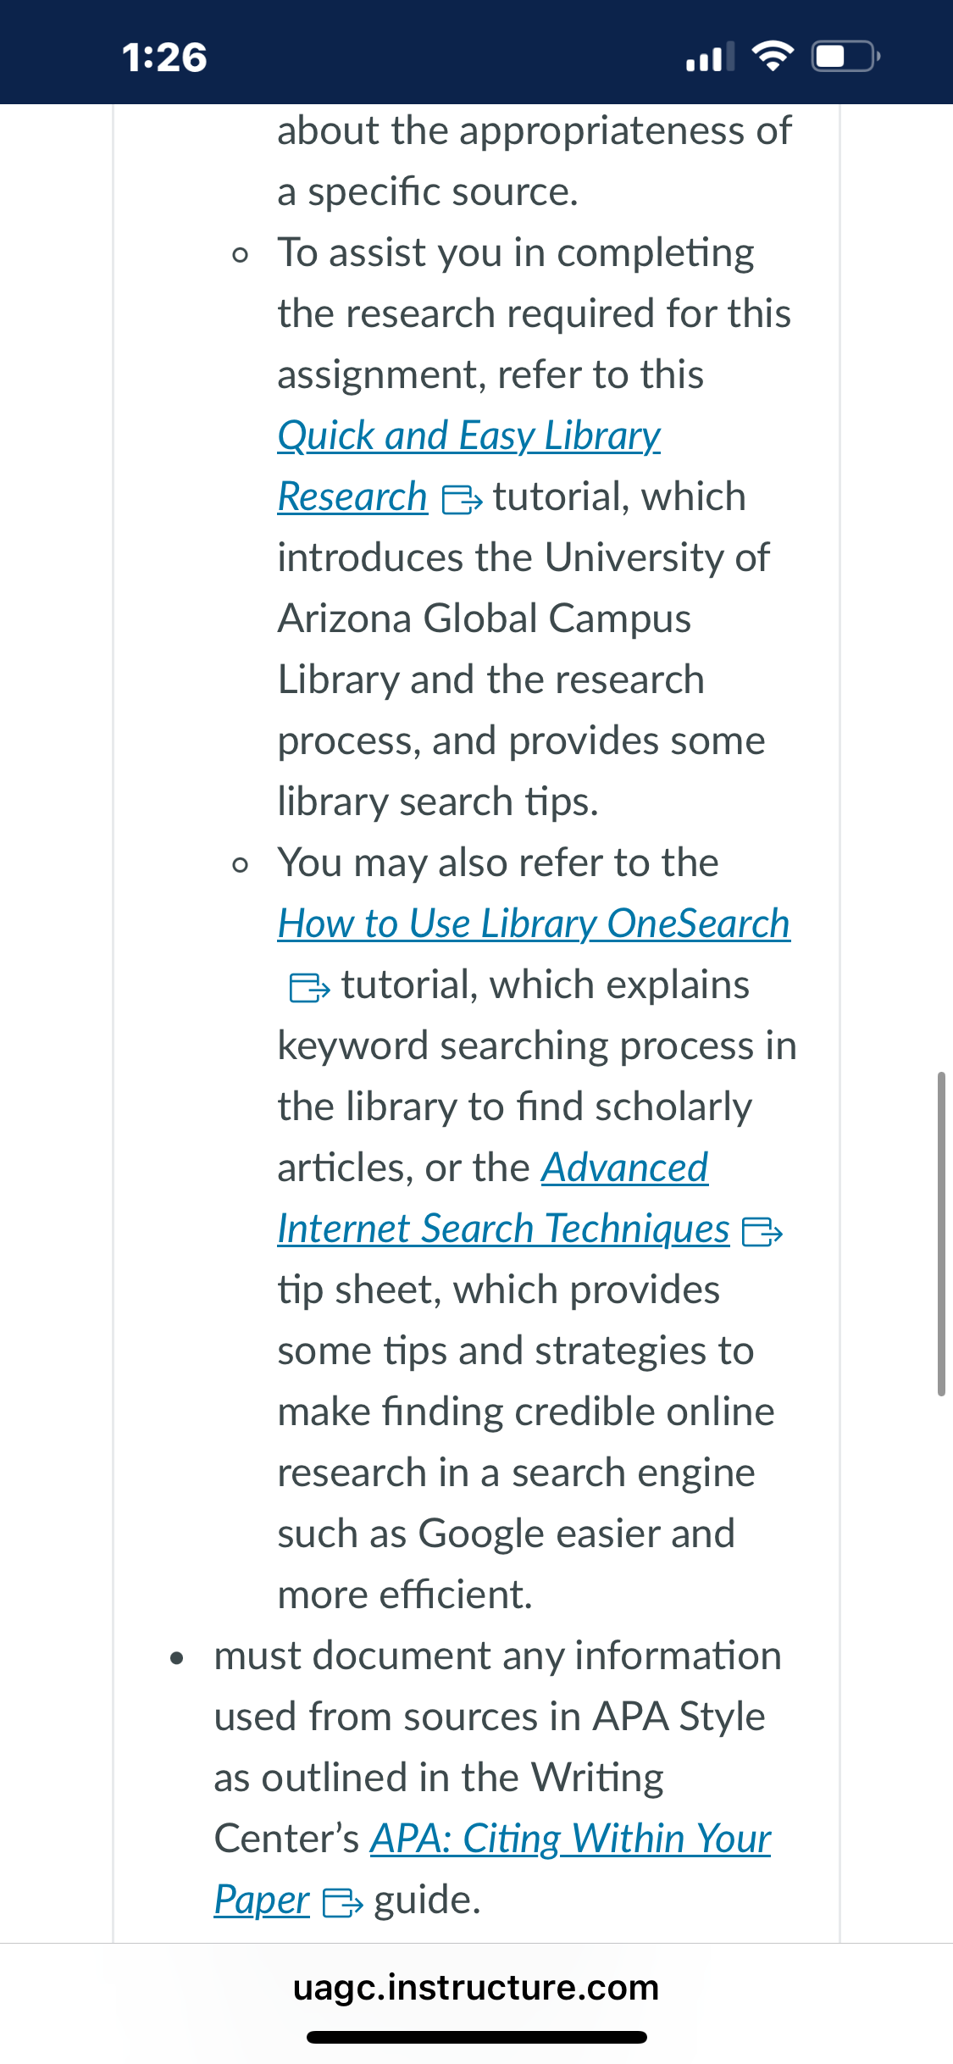
Task: Tap external link icon after Paper
Action: 342,1903
